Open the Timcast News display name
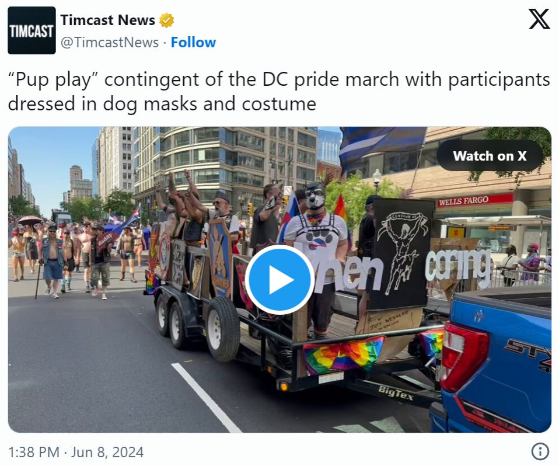The image size is (559, 466). pyautogui.click(x=108, y=20)
